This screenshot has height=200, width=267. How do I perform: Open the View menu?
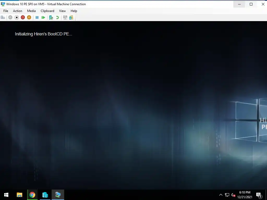pyautogui.click(x=62, y=11)
